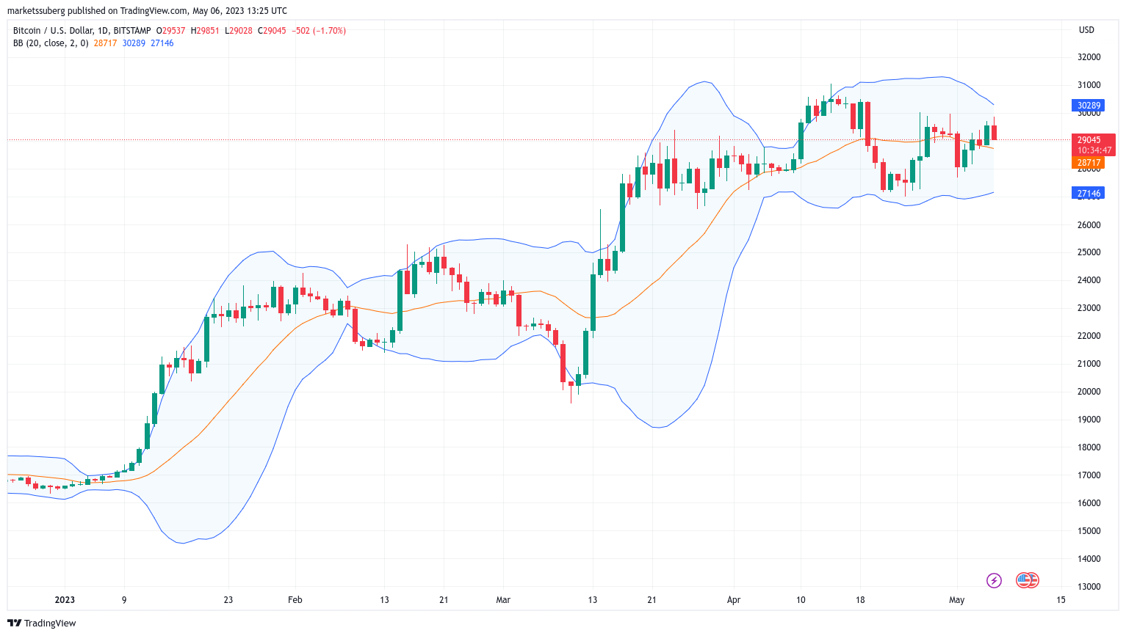Click the 32000 tick on the price axis
The image size is (1126, 636).
click(1089, 57)
